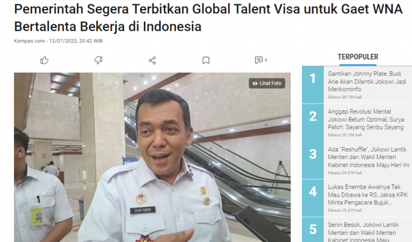Open Senin Besok Jokowi Lantik Menteri article
The width and height of the screenshot is (412, 242).
click(x=363, y=232)
